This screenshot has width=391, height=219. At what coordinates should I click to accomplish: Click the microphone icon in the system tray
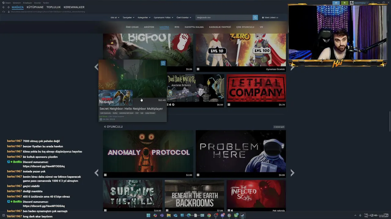point(360,215)
